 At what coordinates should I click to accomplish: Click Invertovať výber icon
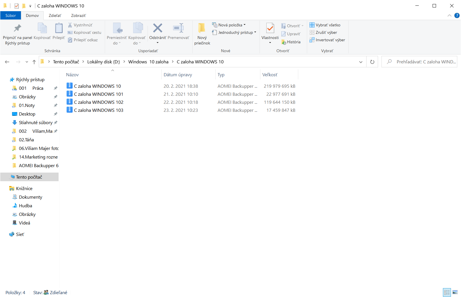pyautogui.click(x=312, y=40)
